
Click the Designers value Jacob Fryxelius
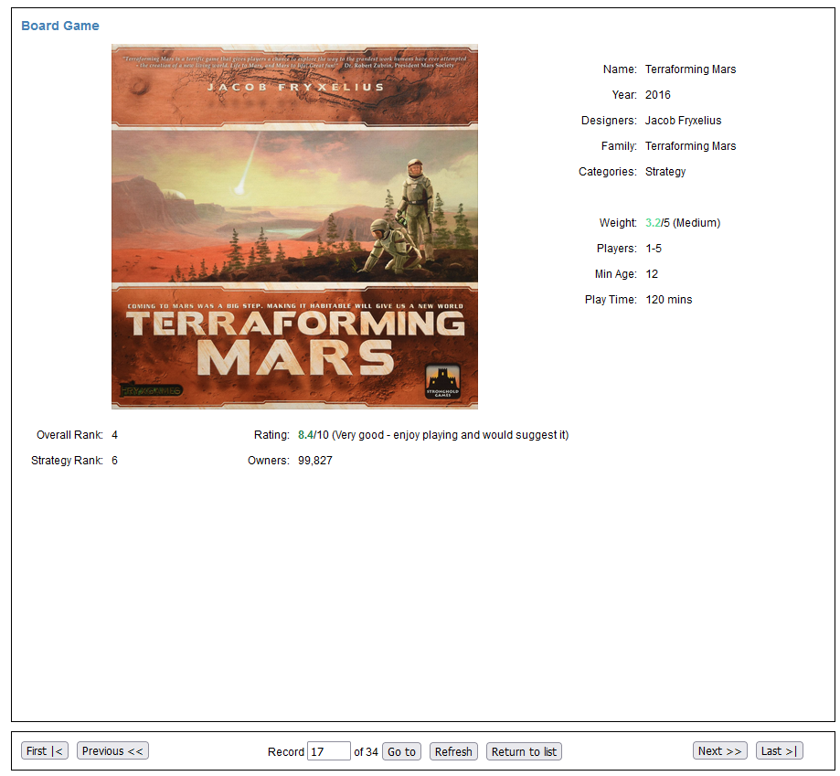tap(683, 121)
